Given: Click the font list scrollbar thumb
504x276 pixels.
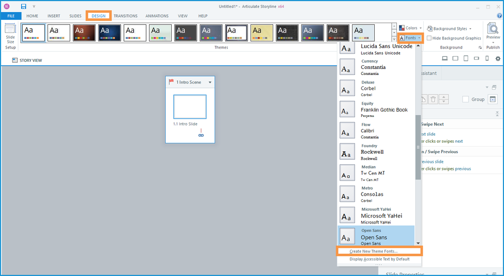Looking at the screenshot, I should coord(418,147).
